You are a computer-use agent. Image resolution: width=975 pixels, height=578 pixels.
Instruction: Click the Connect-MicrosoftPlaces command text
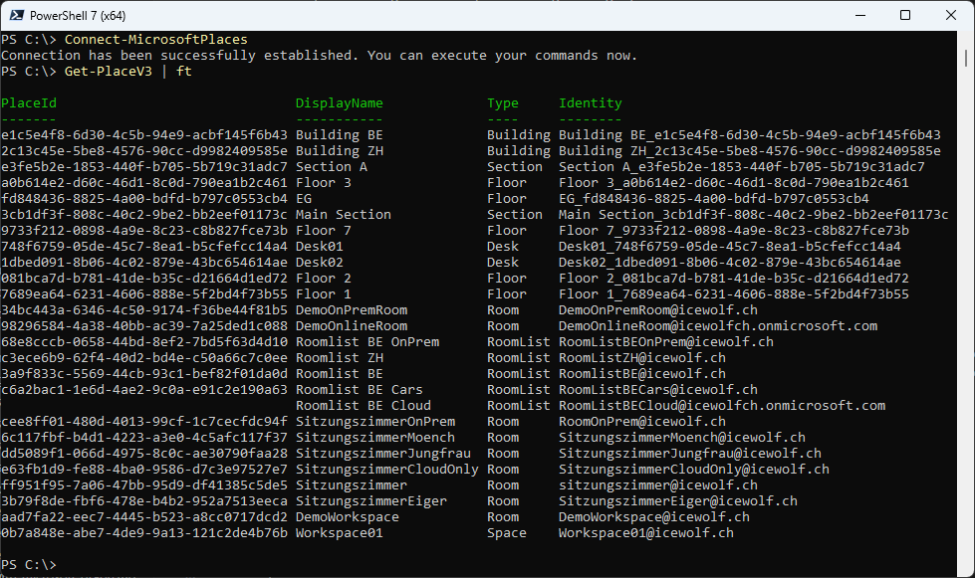[x=156, y=40]
